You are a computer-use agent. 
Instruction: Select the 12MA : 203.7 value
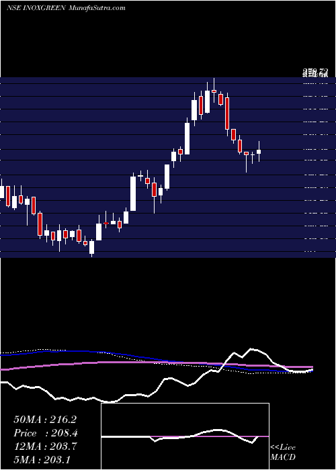45,446
